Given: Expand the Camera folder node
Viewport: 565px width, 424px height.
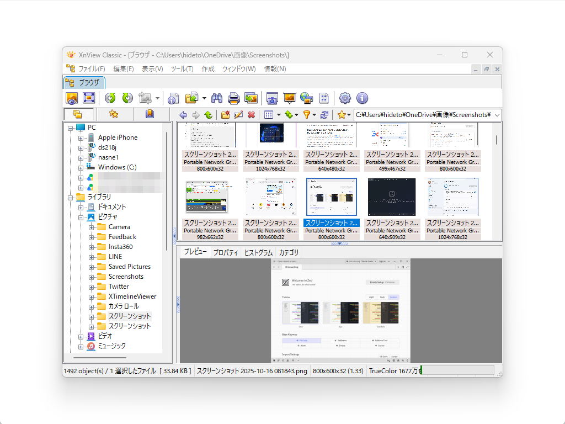Looking at the screenshot, I should [x=91, y=227].
